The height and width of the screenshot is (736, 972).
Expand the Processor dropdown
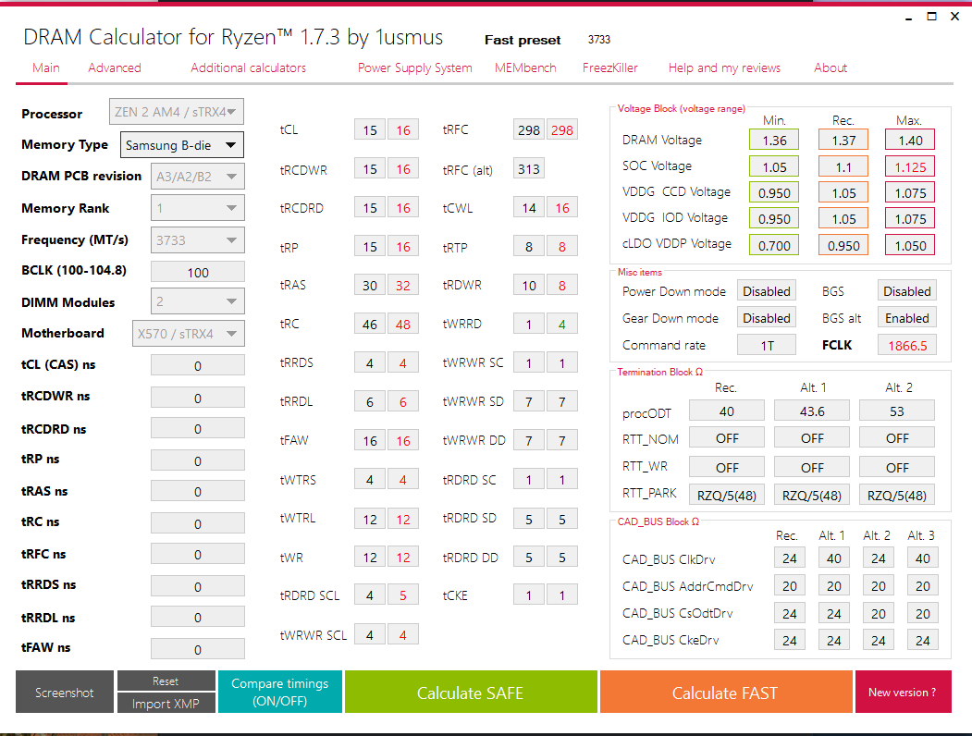tap(176, 112)
